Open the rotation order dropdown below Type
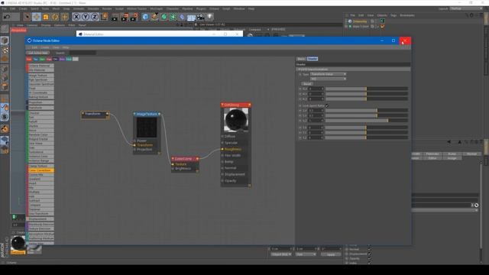Screen dimensions: 489x275 coord(328,79)
